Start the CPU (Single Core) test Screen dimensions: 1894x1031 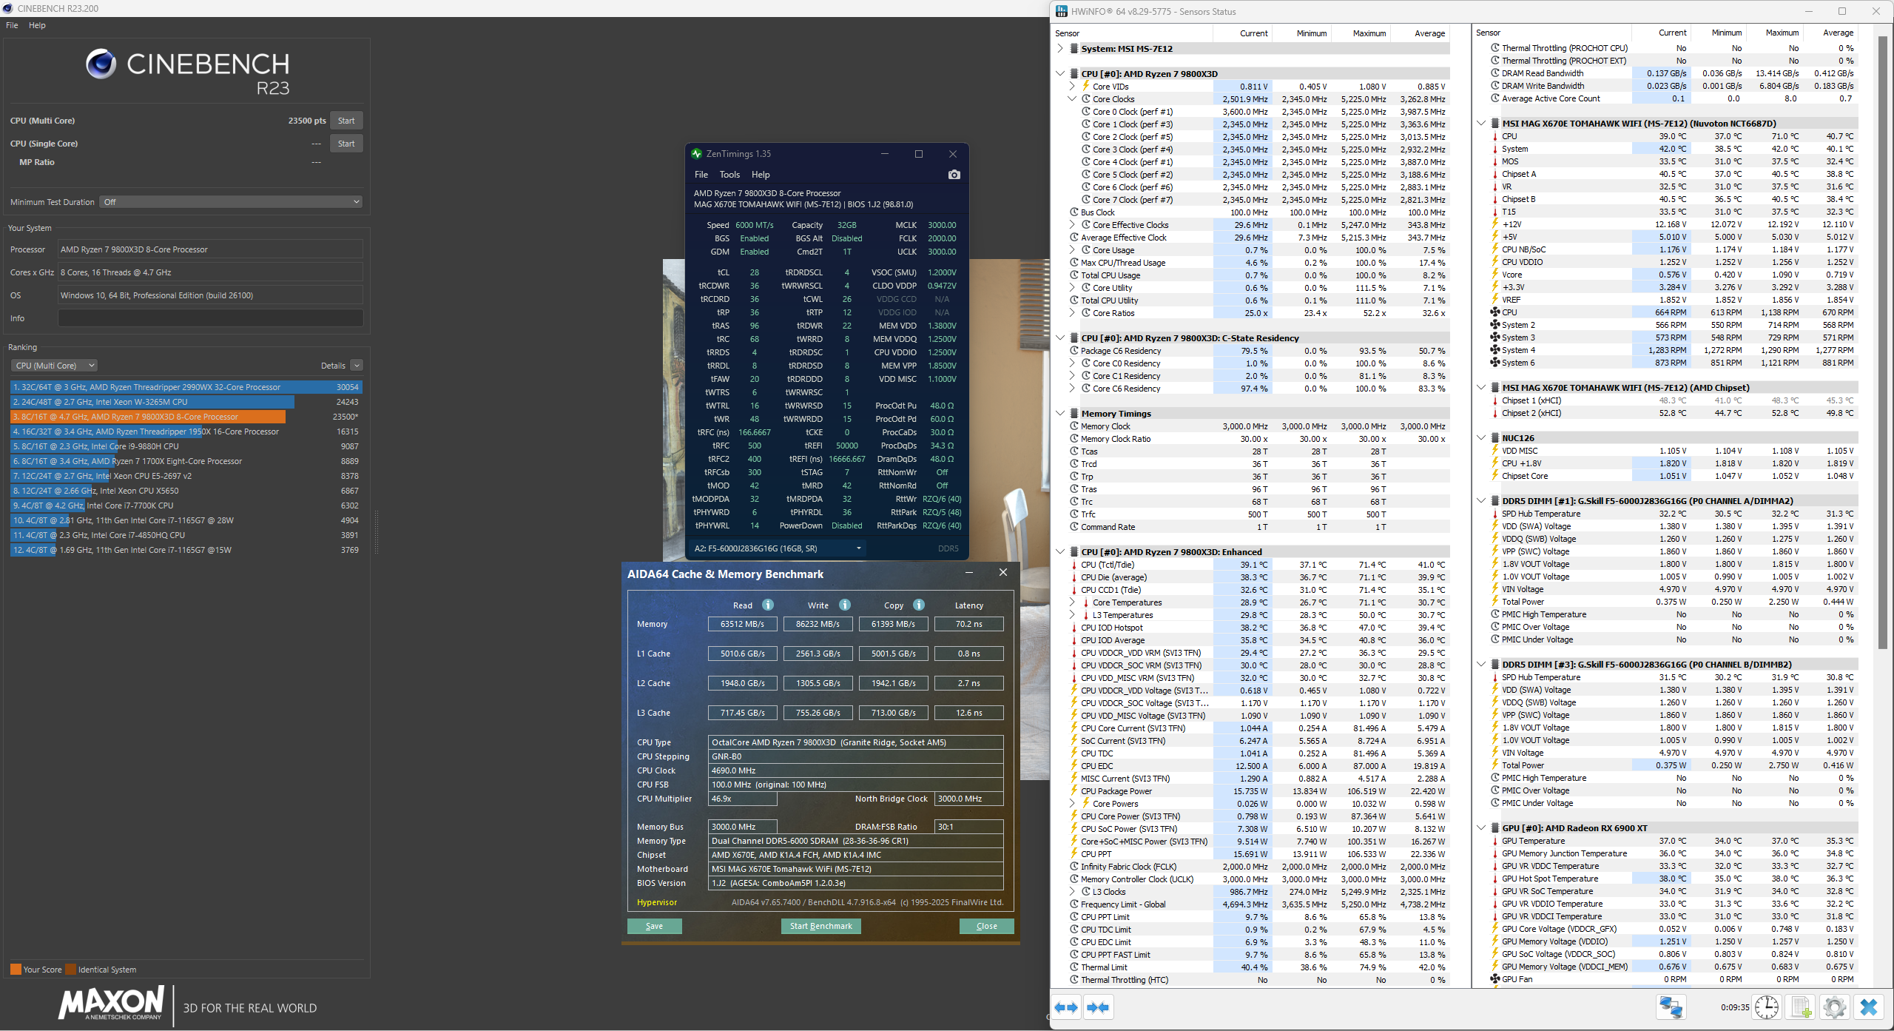[x=346, y=144]
